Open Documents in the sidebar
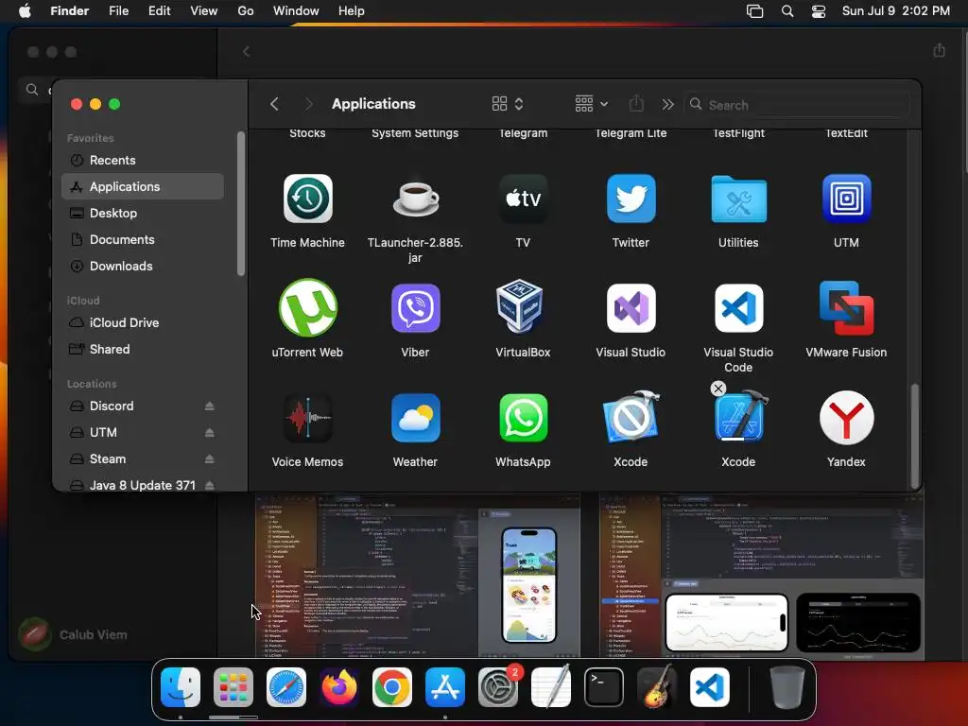The height and width of the screenshot is (726, 968). 143,239
